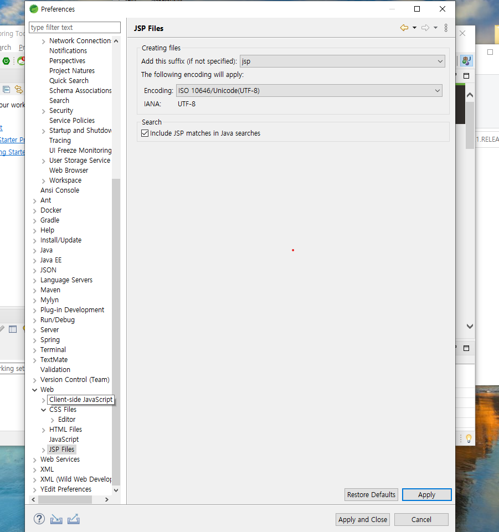
Task: Click the tree horizontal scroll right arrow
Action: pyautogui.click(x=106, y=499)
